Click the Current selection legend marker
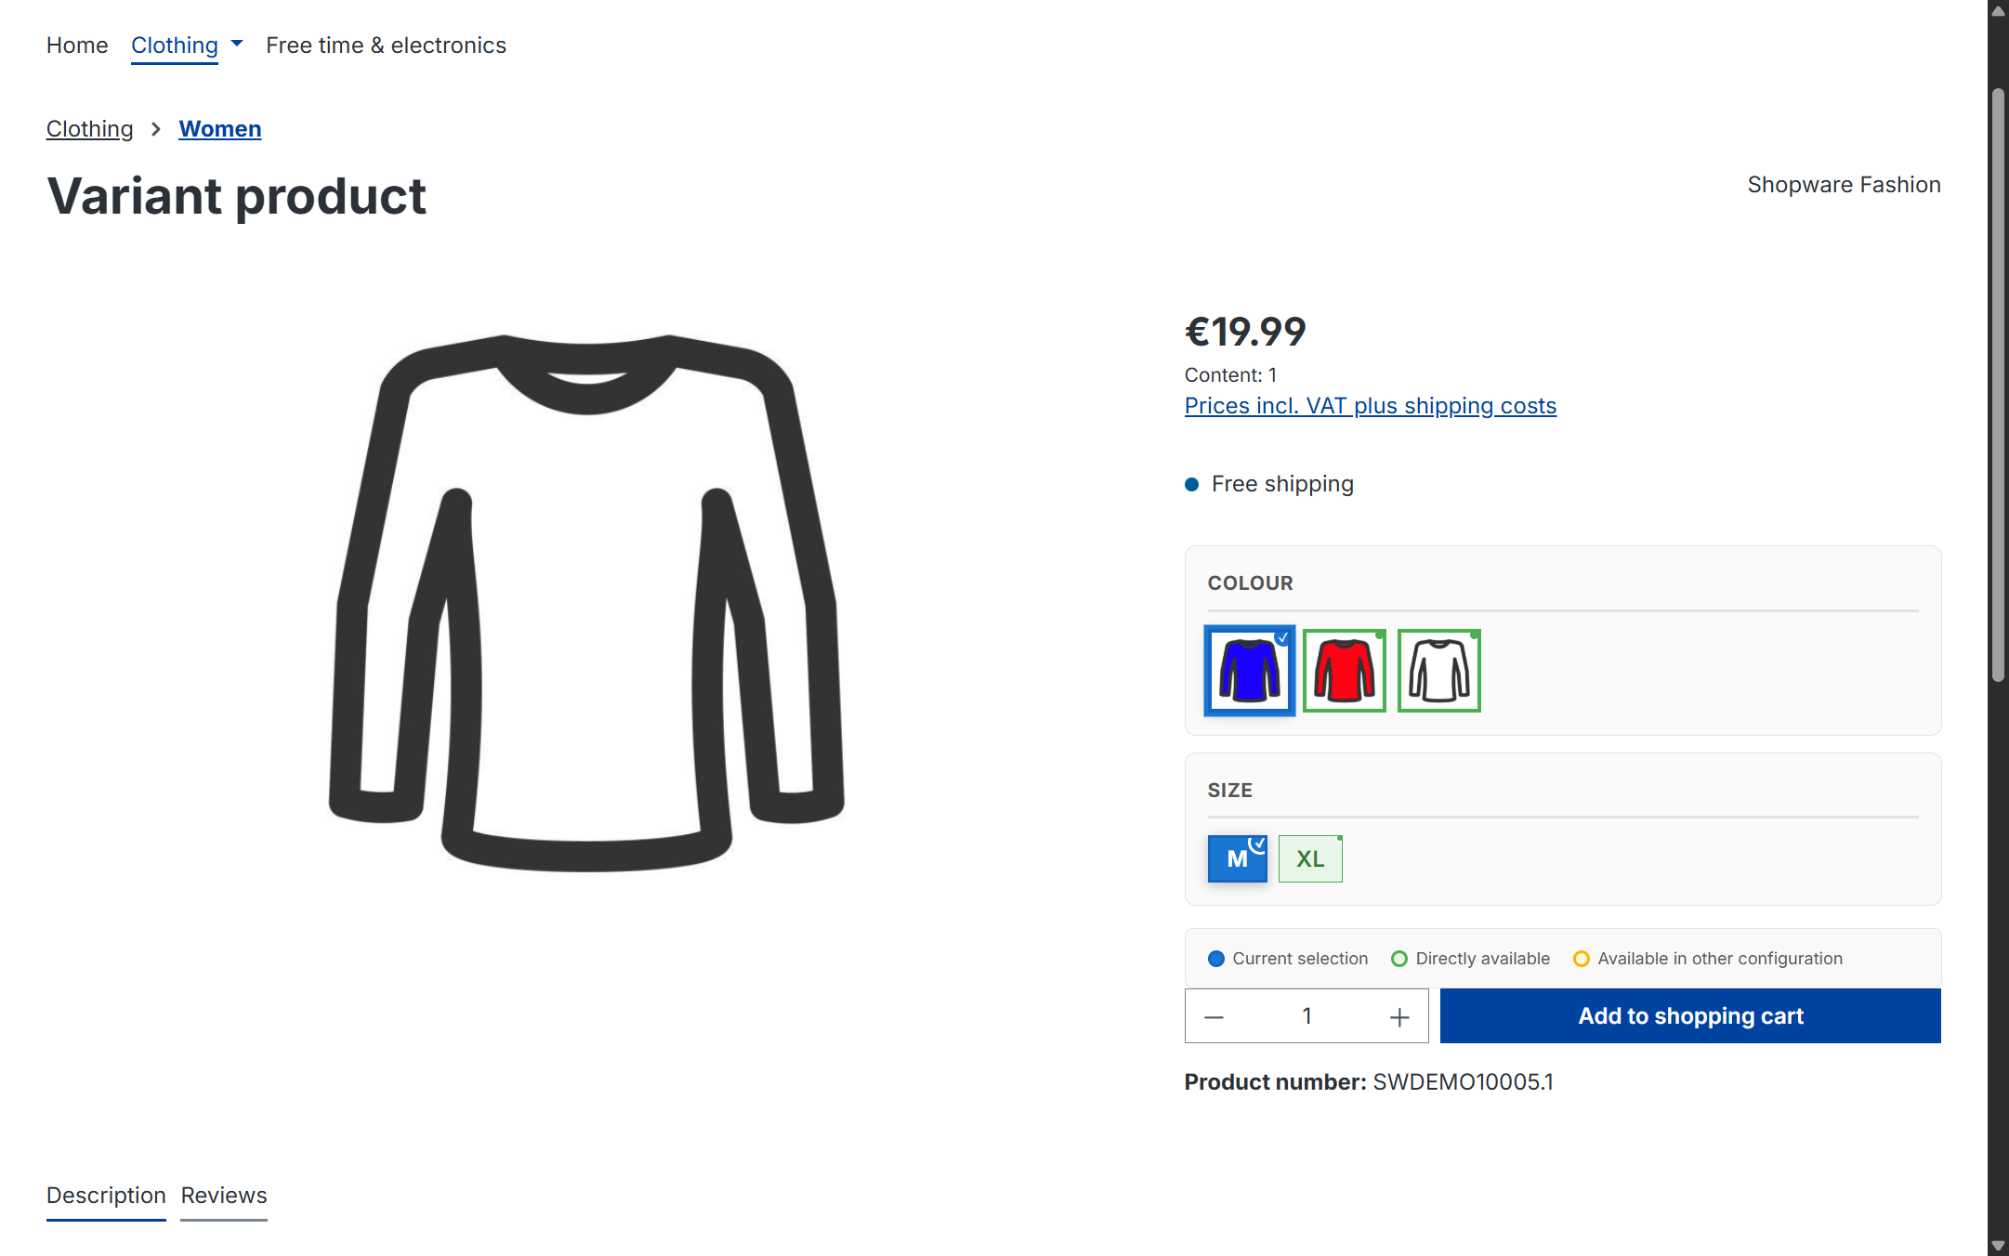The width and height of the screenshot is (2009, 1256). pyautogui.click(x=1215, y=958)
